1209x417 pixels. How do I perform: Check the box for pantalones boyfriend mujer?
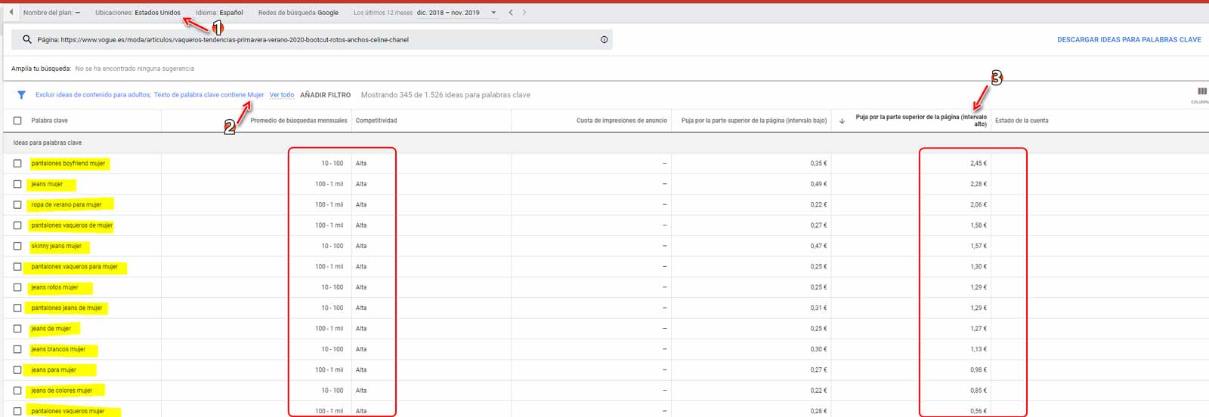click(17, 164)
